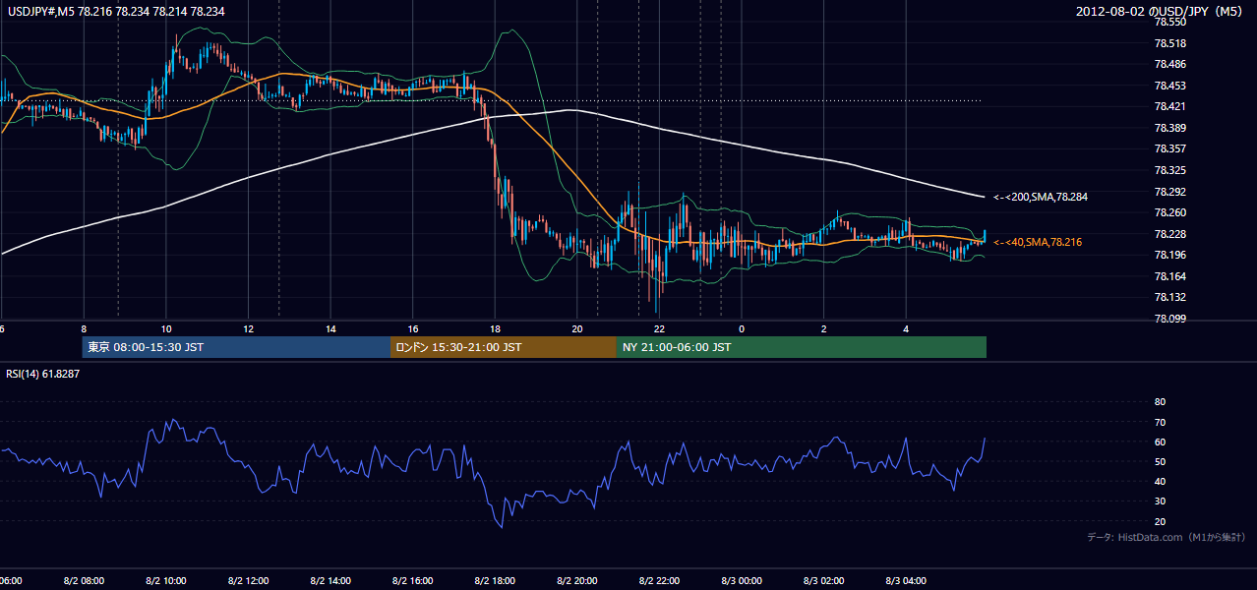The width and height of the screenshot is (1257, 590).
Task: Click the USDJPY#,M5 chart header text
Action: click(x=114, y=11)
